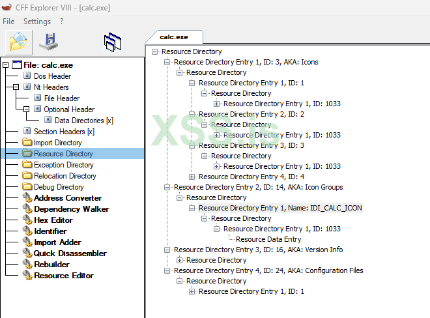Collapse Entry 3, ID: 16, Version Info
430x318 pixels.
167,250
